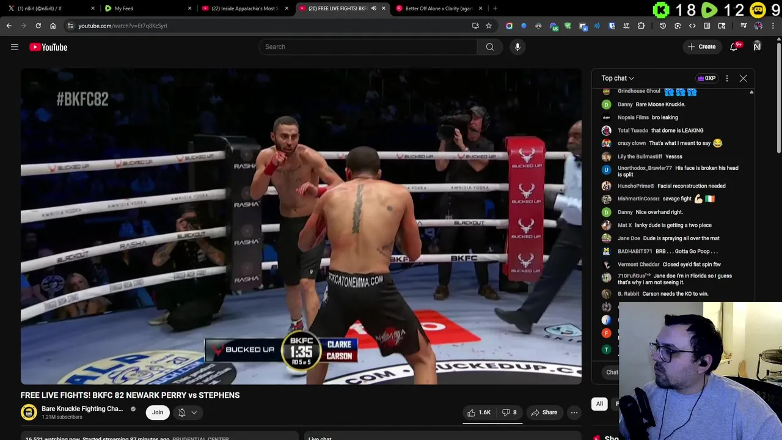782x440 pixels.
Task: Install app icon in address bar
Action: click(x=475, y=26)
